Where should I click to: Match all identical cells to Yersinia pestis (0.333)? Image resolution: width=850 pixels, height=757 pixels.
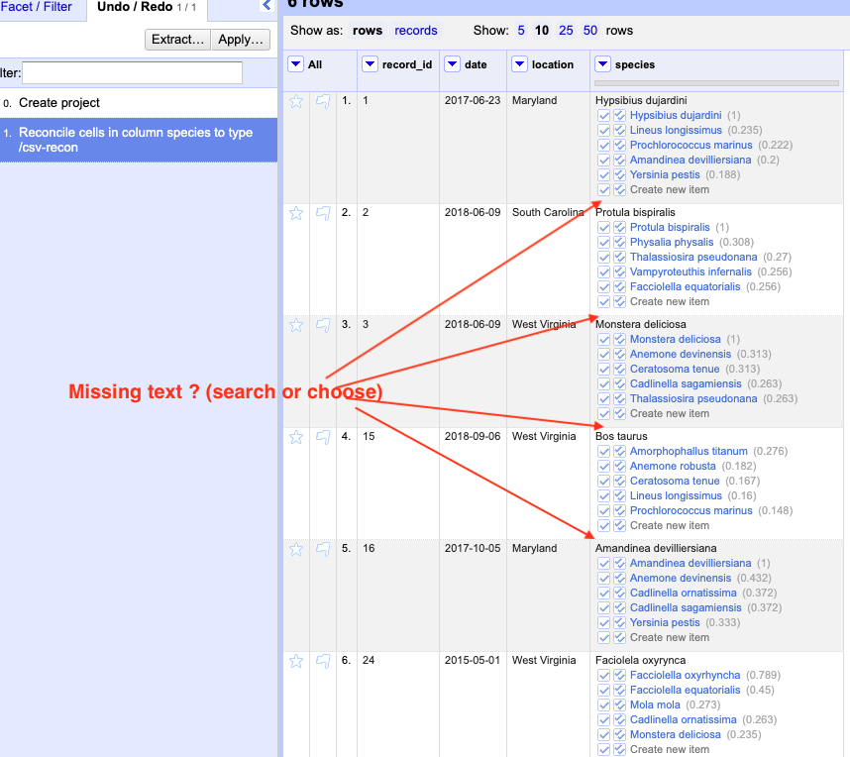[x=619, y=623]
